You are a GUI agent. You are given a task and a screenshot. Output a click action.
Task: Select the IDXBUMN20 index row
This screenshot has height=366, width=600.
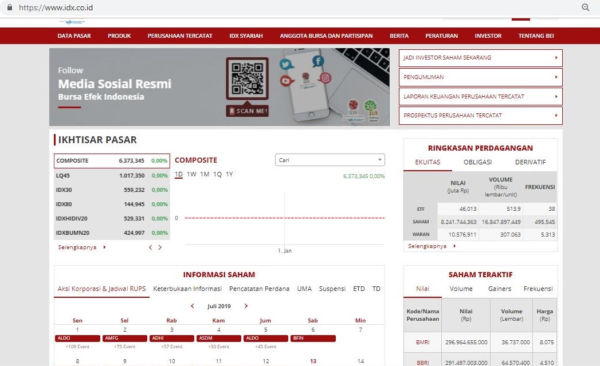(x=112, y=233)
